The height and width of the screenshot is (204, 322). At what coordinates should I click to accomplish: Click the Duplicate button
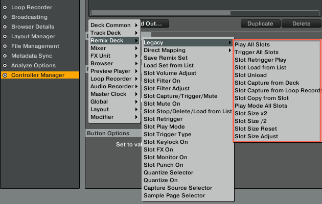[260, 23]
